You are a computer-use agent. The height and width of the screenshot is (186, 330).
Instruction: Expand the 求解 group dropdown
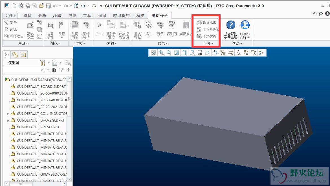coord(112,43)
